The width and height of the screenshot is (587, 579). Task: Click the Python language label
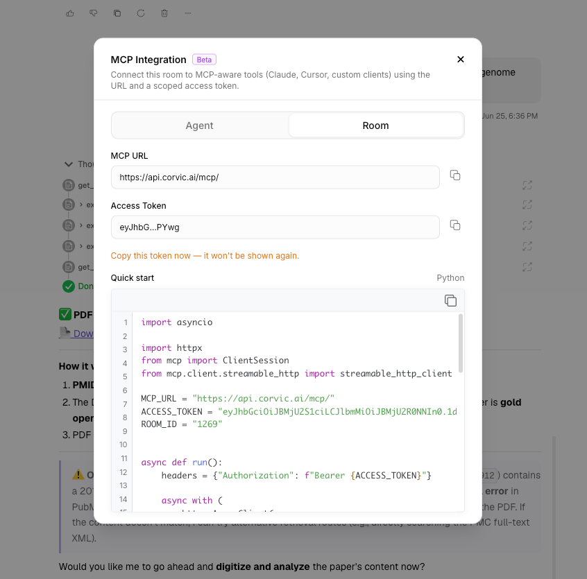[450, 278]
